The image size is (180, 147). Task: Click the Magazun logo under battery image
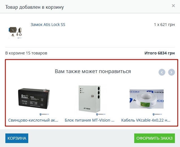tap(44, 114)
